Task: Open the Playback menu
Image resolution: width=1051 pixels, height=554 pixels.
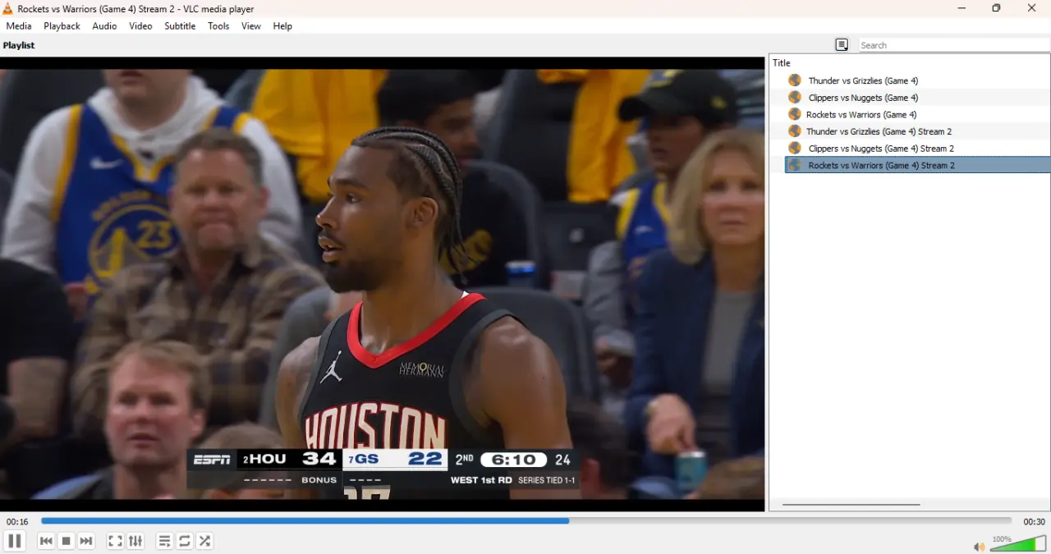Action: pyautogui.click(x=62, y=26)
